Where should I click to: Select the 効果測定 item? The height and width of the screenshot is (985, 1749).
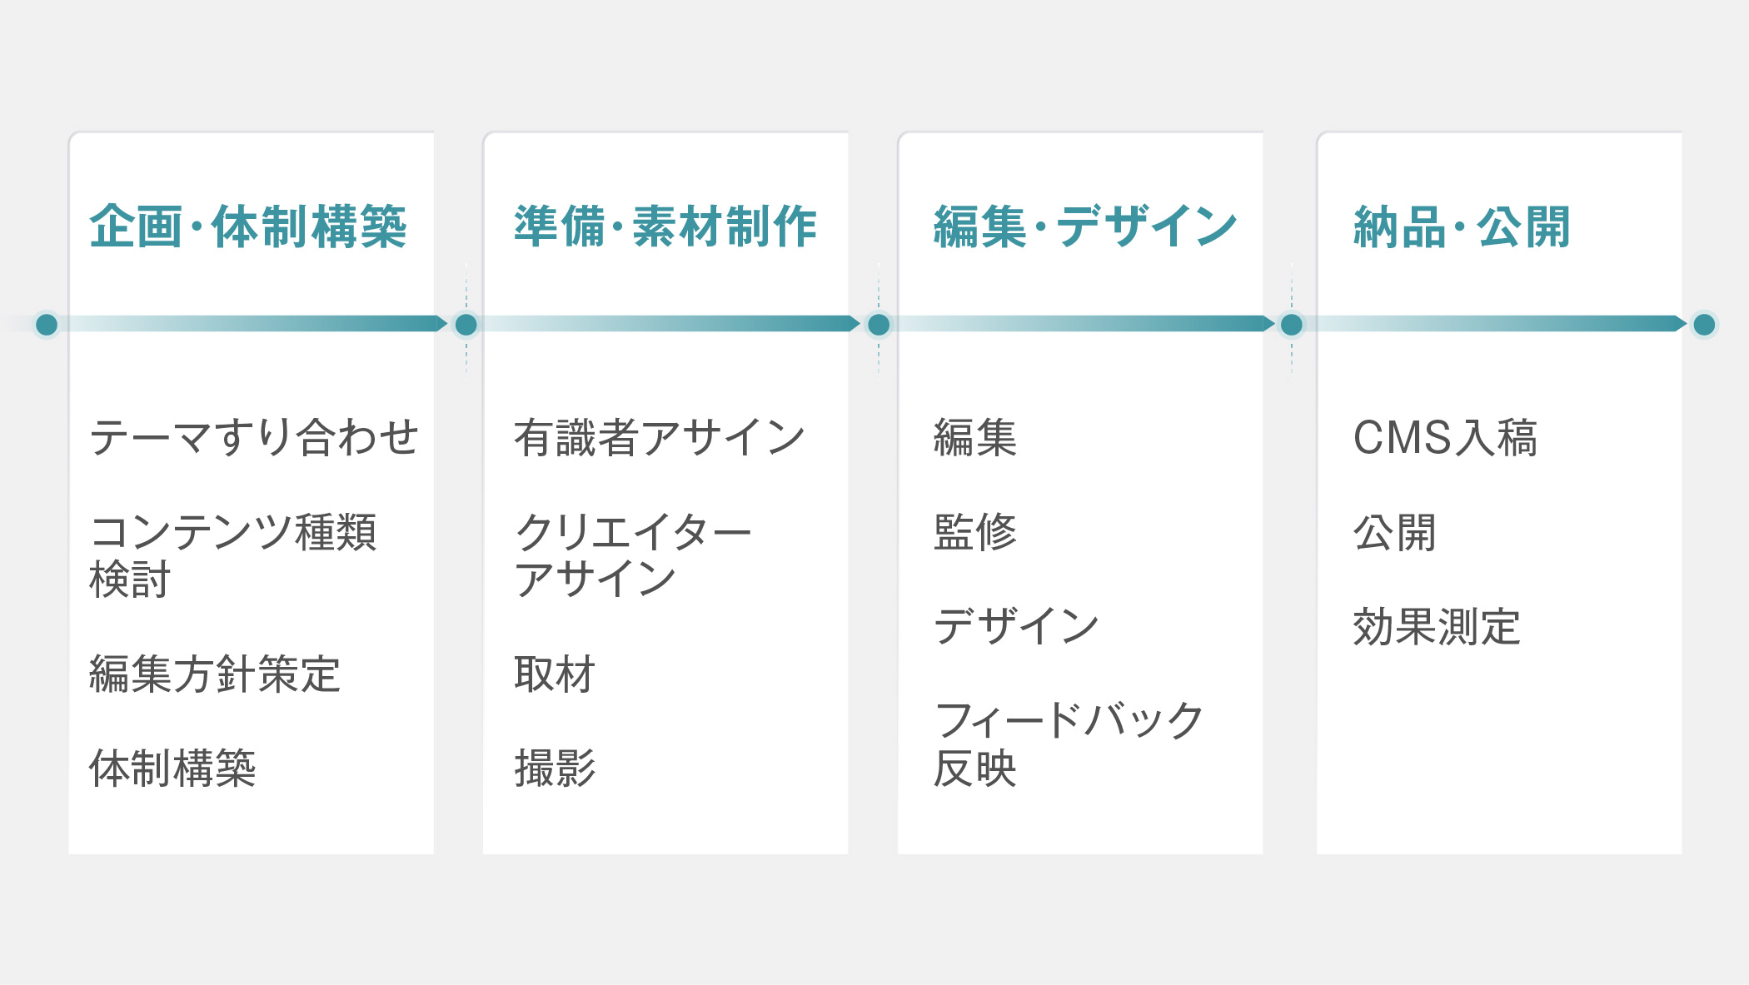point(1437,627)
